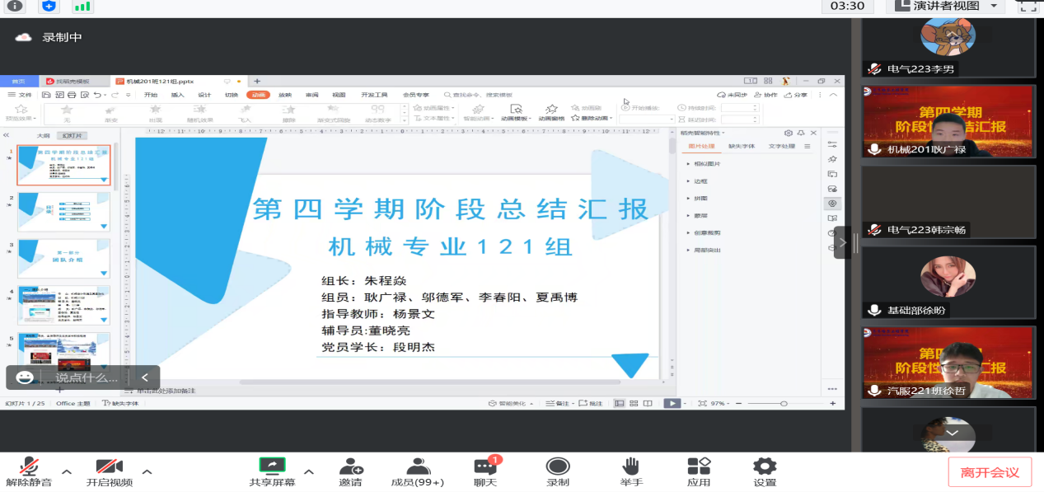Expand video options arrow beside 开启视频
The width and height of the screenshot is (1044, 492).
(147, 472)
